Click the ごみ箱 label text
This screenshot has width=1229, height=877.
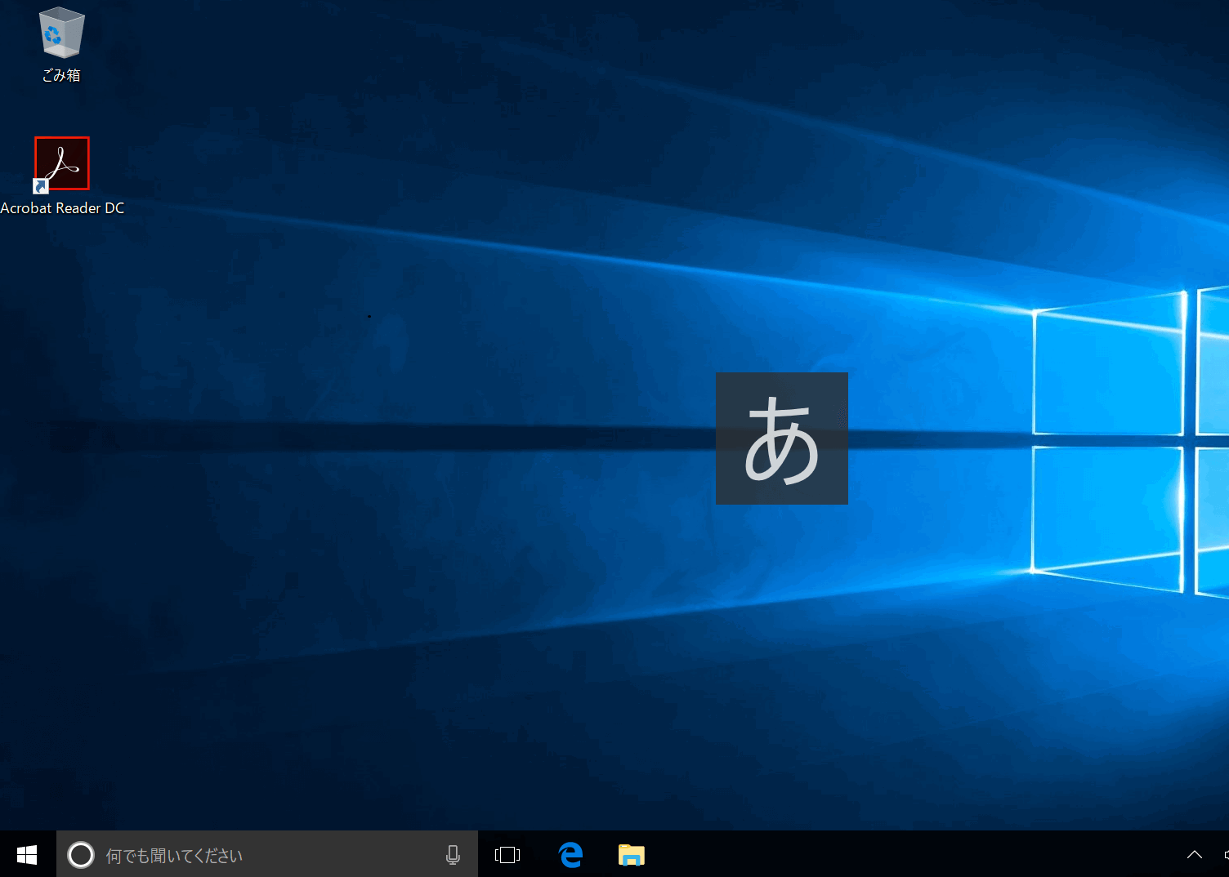coord(61,75)
